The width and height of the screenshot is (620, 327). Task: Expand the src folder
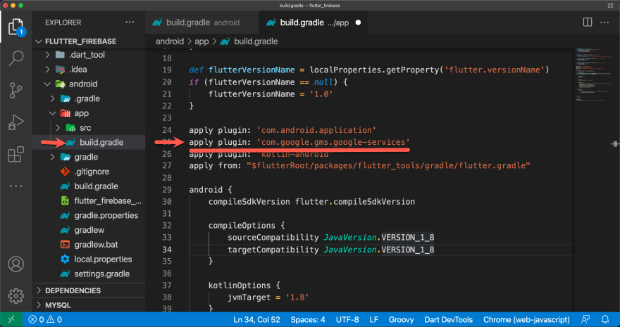[x=58, y=128]
